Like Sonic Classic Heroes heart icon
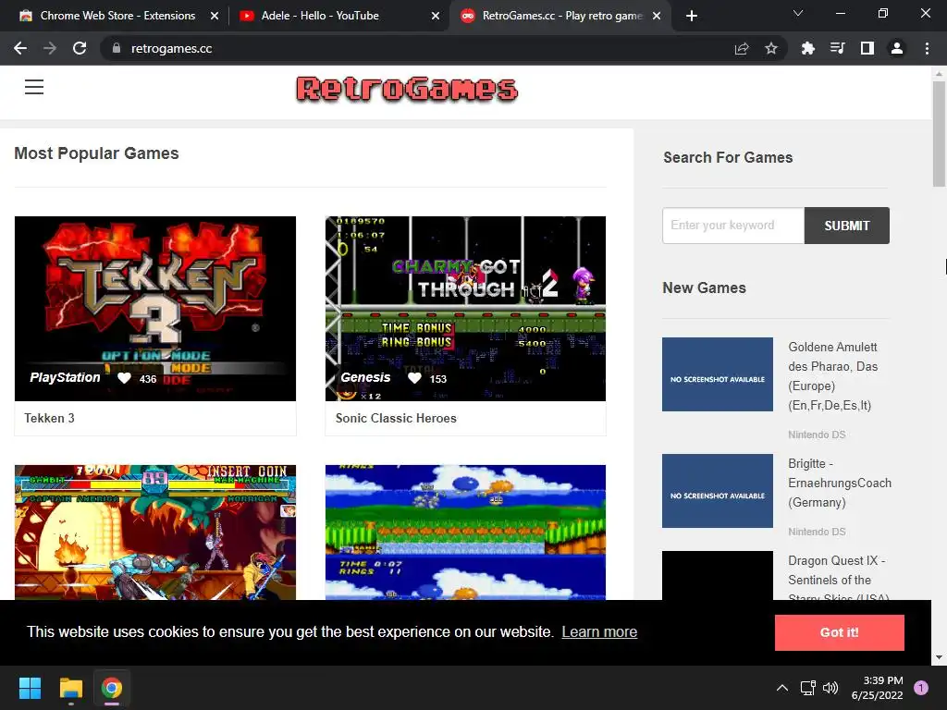Image resolution: width=947 pixels, height=710 pixels. point(414,378)
